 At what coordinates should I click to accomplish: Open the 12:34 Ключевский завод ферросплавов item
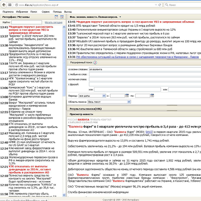tap(32, 151)
